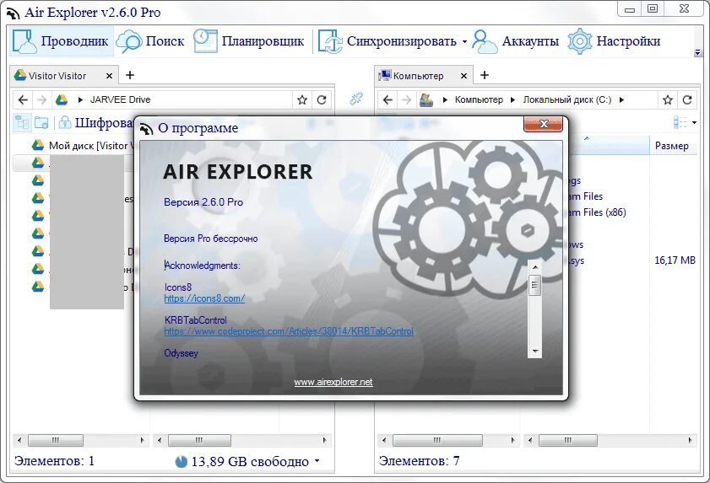Close the Visitor Visitor tab
This screenshot has width=710, height=483.
[x=109, y=76]
